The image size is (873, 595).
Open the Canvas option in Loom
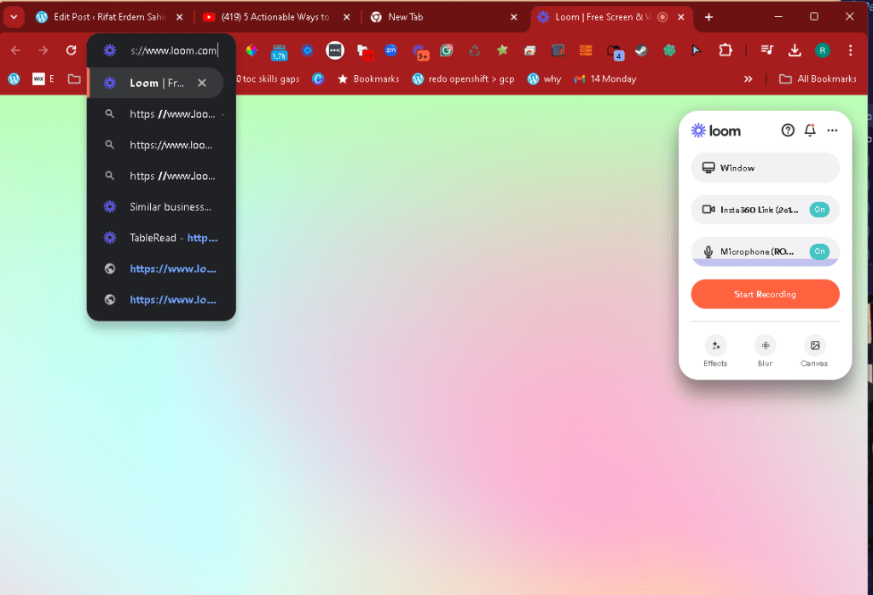coord(814,351)
